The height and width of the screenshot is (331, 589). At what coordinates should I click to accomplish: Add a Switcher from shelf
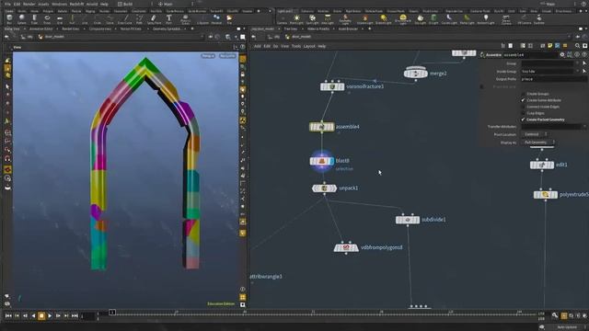click(539, 19)
